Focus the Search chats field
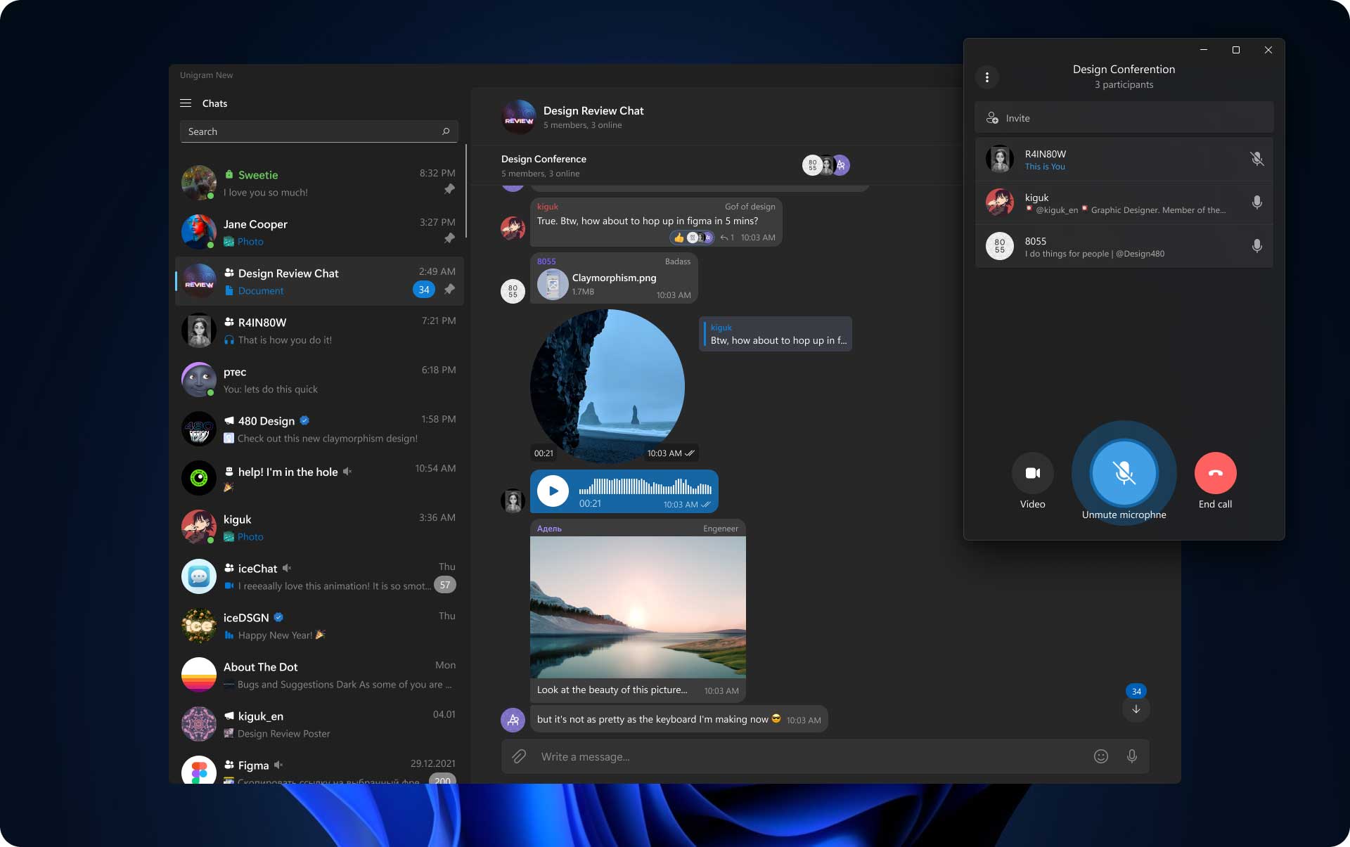This screenshot has height=847, width=1350. (x=319, y=131)
